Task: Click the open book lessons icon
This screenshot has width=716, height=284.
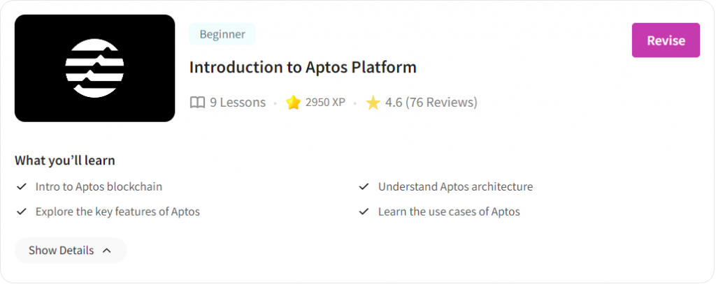Action: click(197, 103)
